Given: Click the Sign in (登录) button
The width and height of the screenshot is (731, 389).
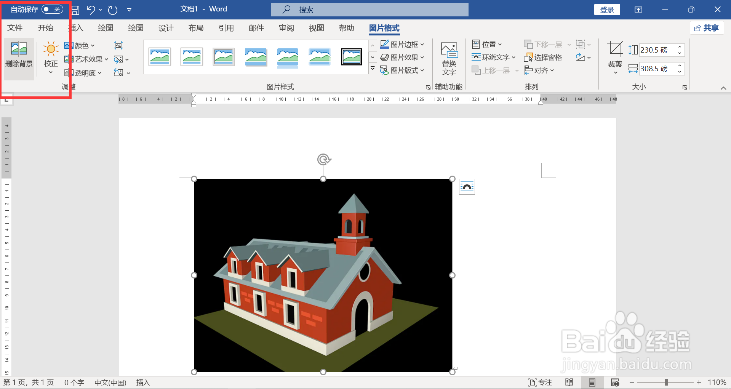Looking at the screenshot, I should tap(607, 10).
